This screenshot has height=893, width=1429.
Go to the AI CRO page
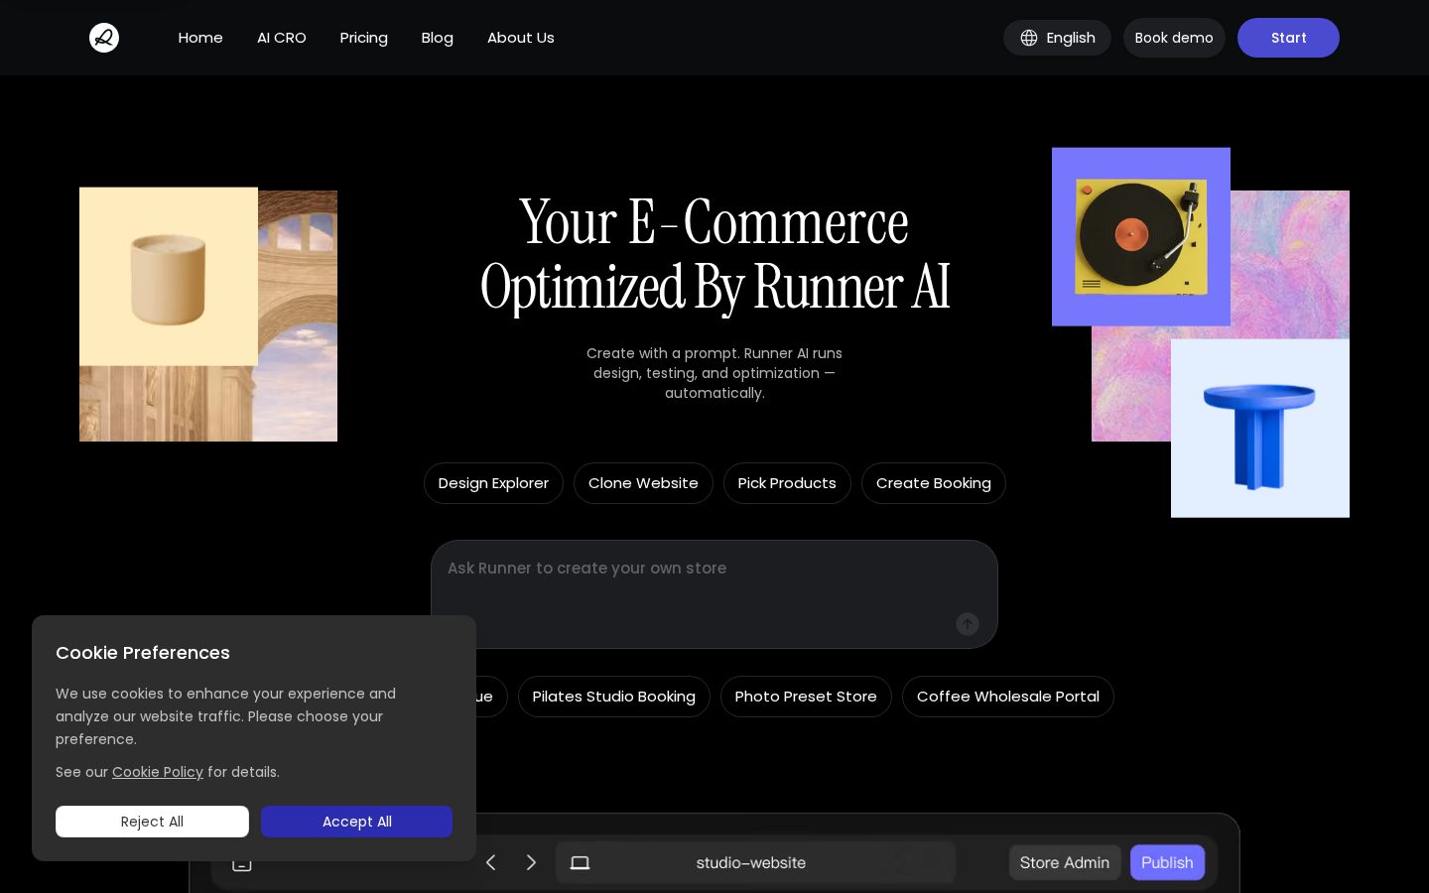pos(282,38)
